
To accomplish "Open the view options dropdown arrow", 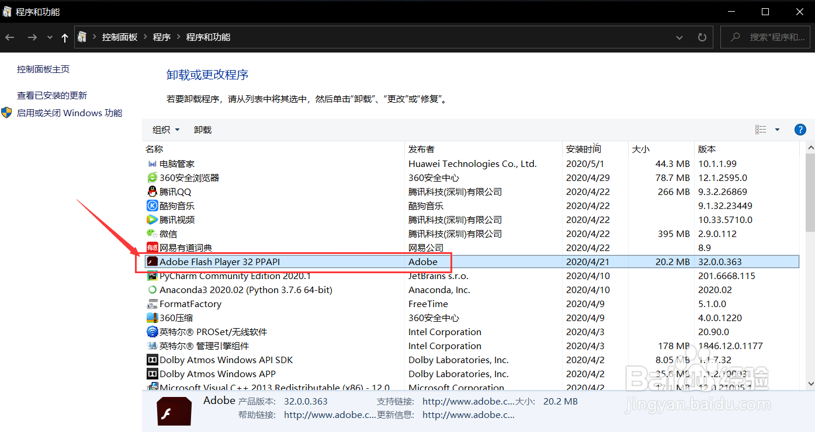I will 777,130.
